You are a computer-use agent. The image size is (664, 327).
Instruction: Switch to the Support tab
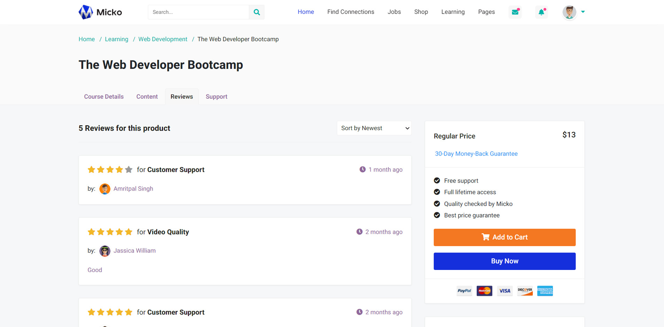(x=216, y=97)
